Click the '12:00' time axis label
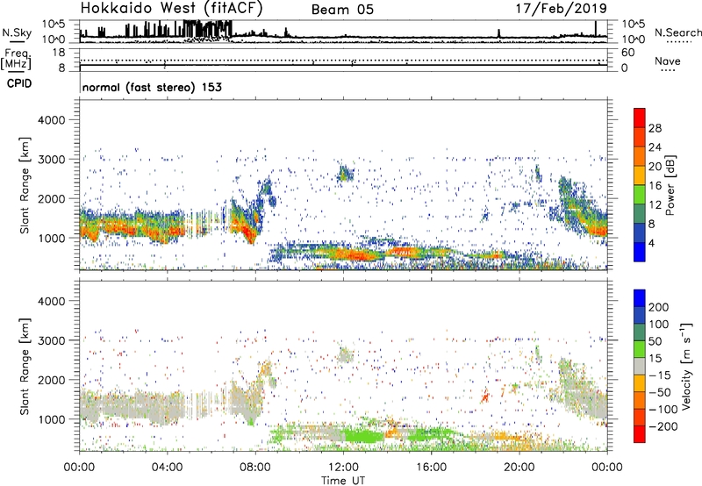Image resolution: width=702 pixels, height=486 pixels. [343, 468]
